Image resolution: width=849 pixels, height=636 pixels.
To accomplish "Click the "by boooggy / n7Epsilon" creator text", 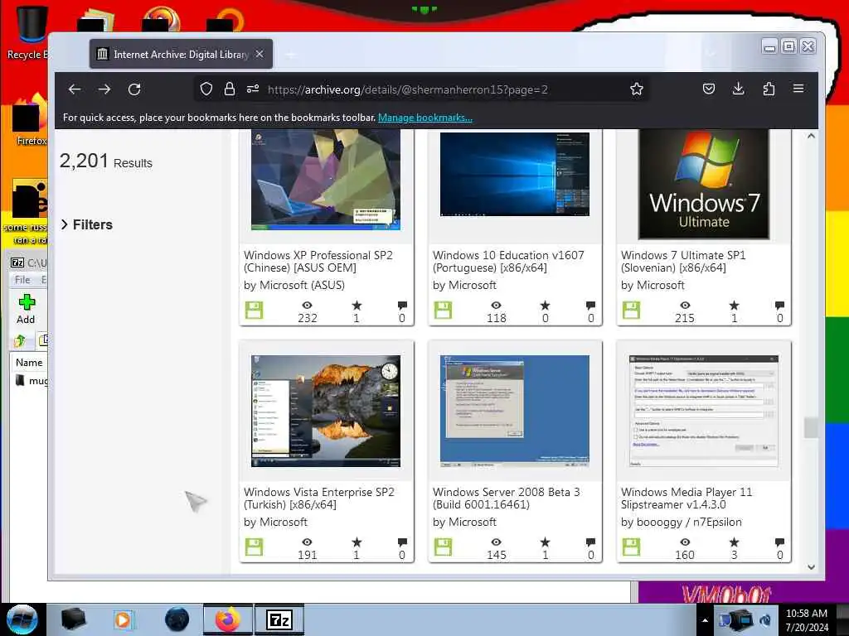I will point(682,522).
